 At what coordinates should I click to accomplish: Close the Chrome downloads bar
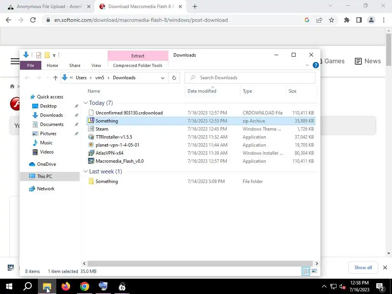(x=385, y=268)
